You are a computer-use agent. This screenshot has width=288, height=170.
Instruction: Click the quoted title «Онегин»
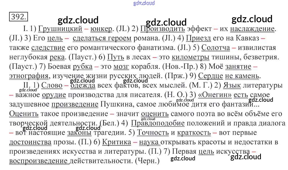[x=215, y=95]
